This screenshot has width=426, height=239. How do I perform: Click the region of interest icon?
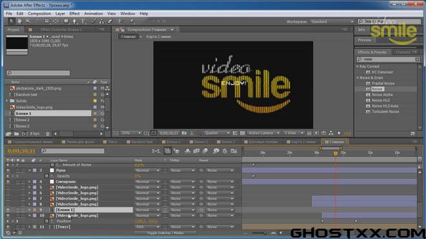(236, 133)
